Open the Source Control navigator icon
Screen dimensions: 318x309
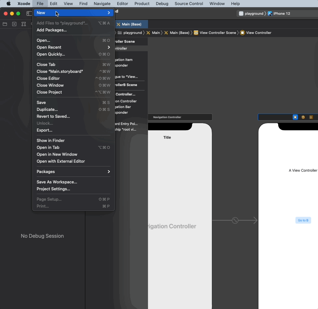[x=14, y=24]
